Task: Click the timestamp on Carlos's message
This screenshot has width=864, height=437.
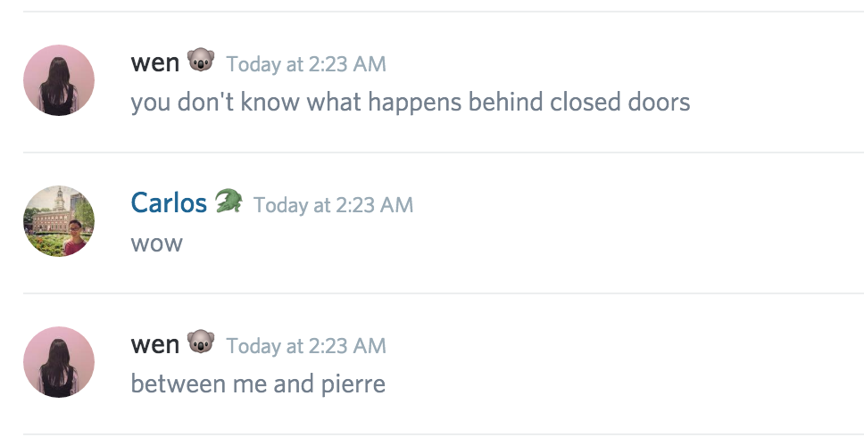Action: [x=333, y=205]
